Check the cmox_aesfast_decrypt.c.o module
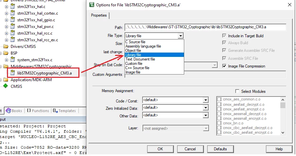 coord(219,104)
